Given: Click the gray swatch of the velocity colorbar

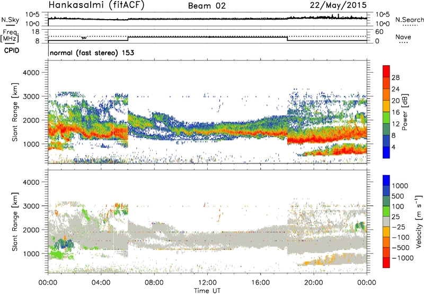Looking at the screenshot, I should click(386, 221).
